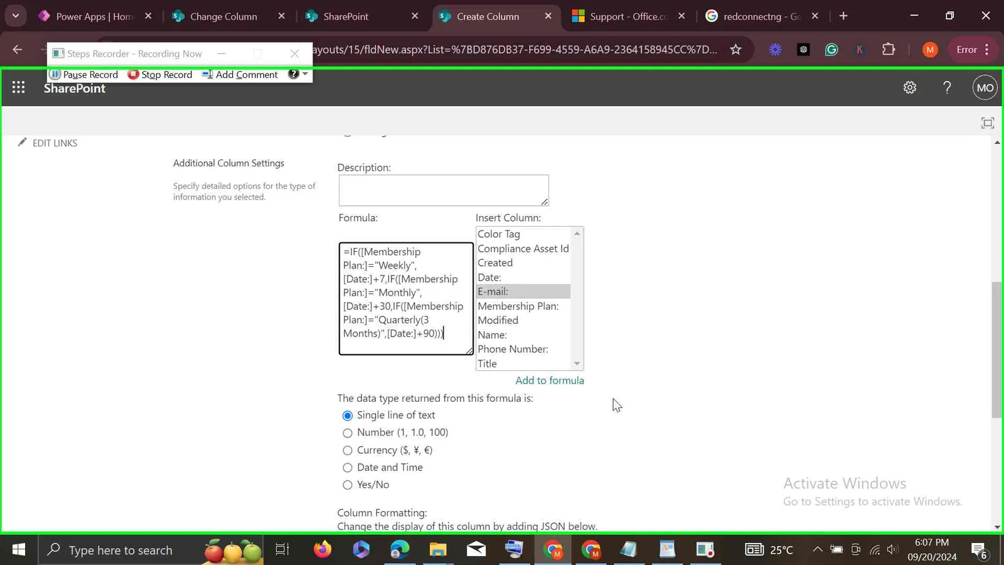Screen dimensions: 1004x565
Task: Click the Insert Column list up arrow
Action: [x=577, y=234]
